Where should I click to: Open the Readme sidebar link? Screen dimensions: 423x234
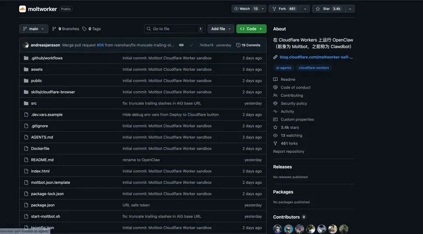click(x=284, y=79)
